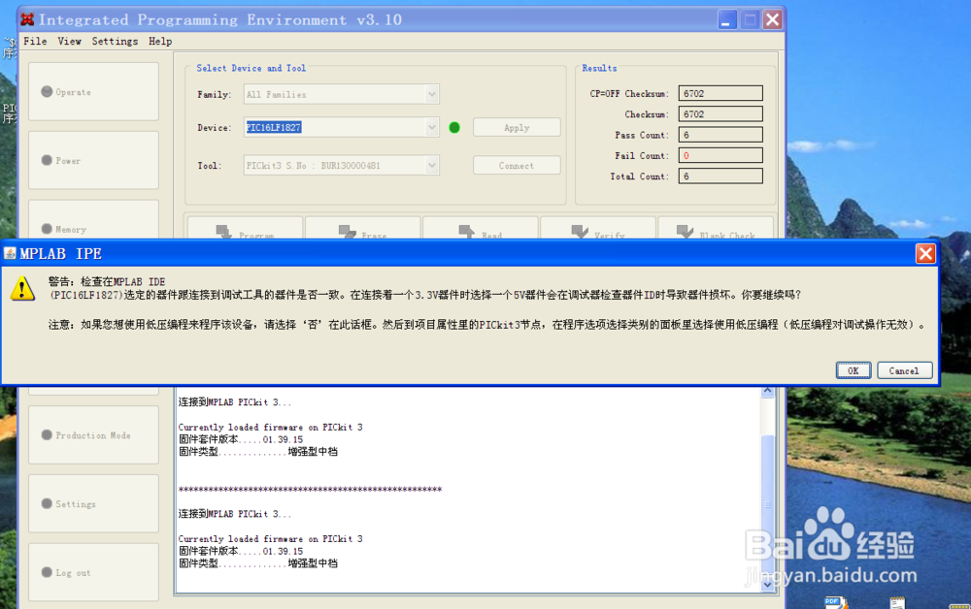Image resolution: width=971 pixels, height=609 pixels.
Task: Open the View menu
Action: [69, 42]
